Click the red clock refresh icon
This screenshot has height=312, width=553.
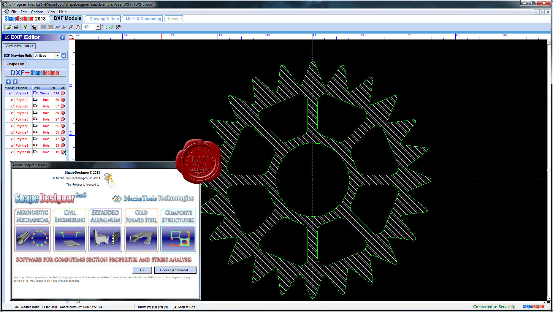click(78, 27)
